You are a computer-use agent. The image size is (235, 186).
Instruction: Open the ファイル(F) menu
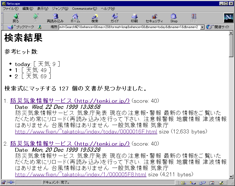coord(11,9)
